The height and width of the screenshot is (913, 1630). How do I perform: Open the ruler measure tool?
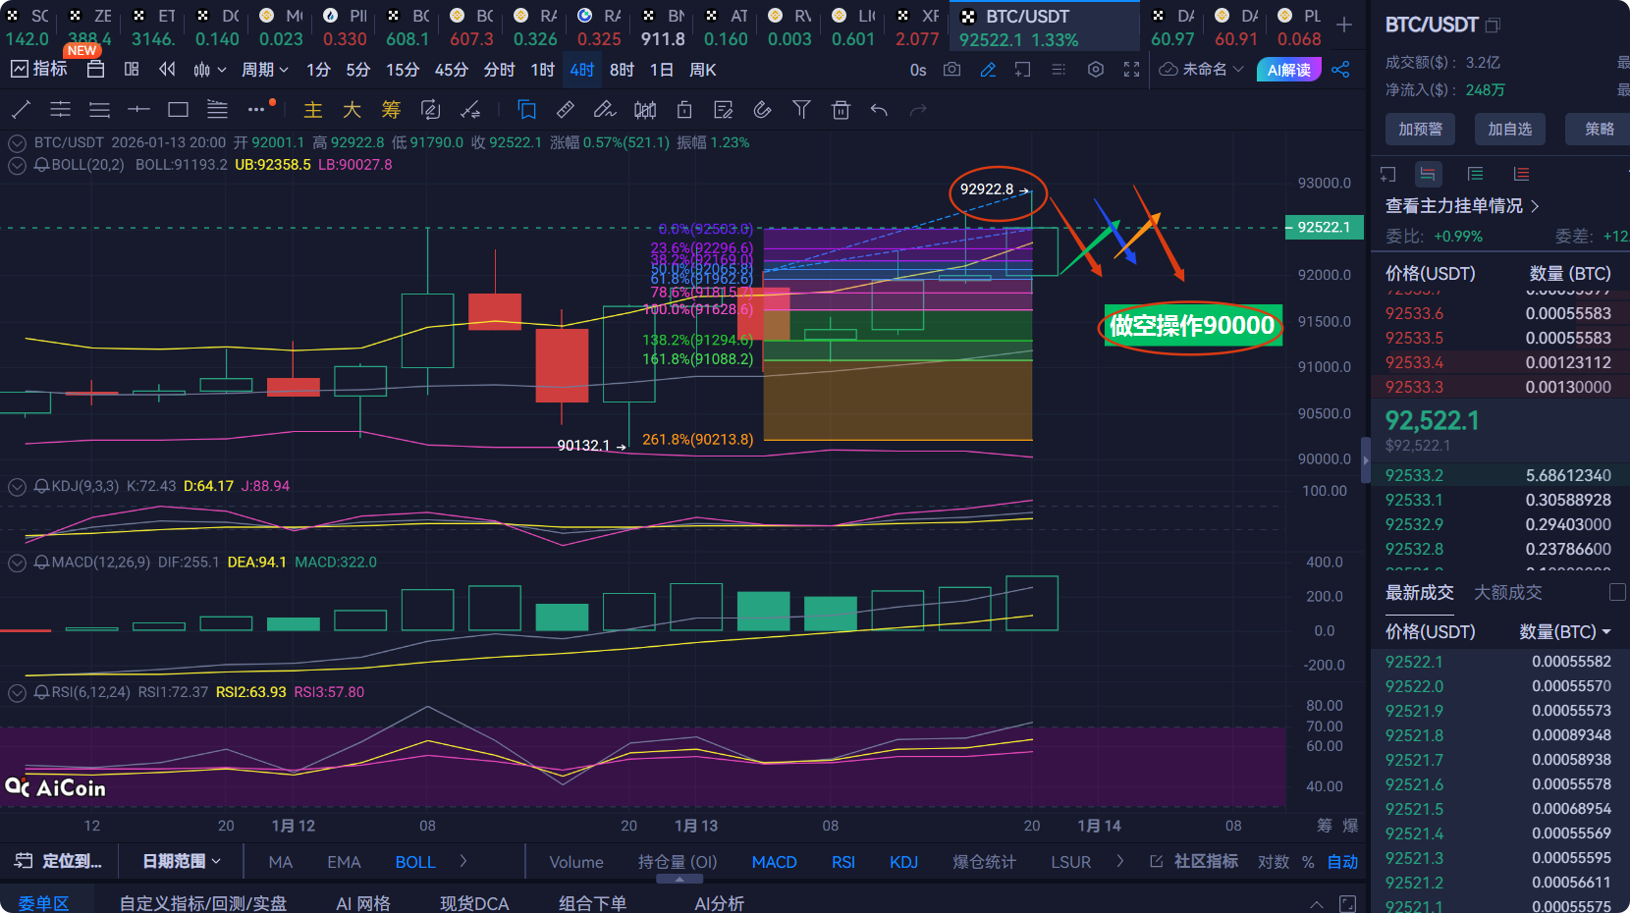tap(565, 109)
